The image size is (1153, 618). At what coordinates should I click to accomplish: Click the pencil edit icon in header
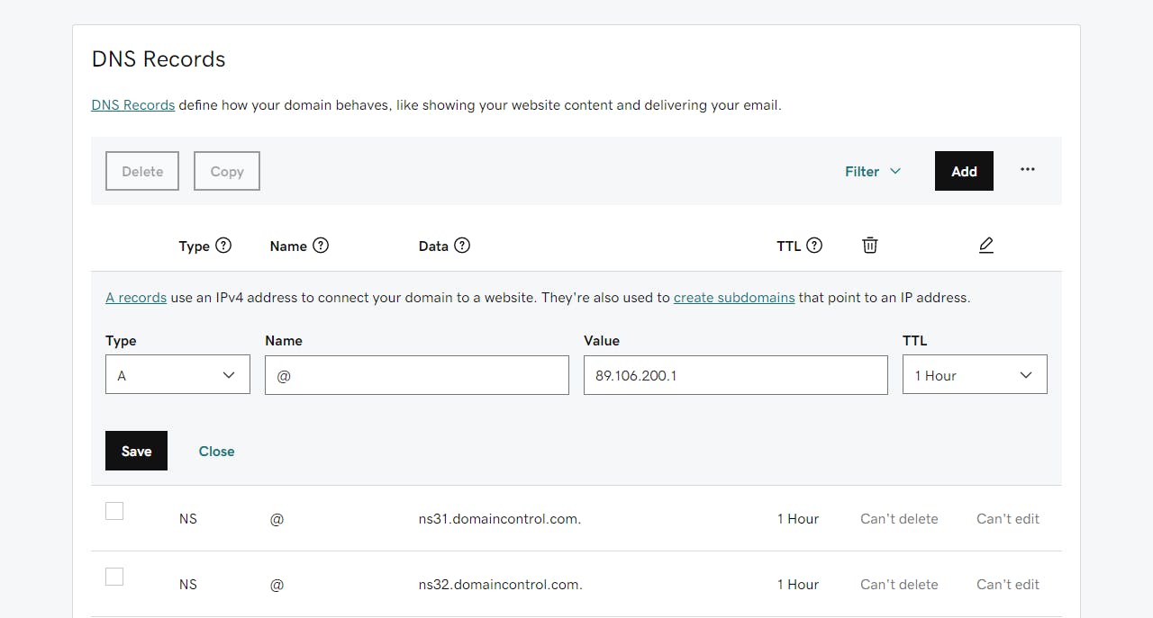click(x=985, y=246)
